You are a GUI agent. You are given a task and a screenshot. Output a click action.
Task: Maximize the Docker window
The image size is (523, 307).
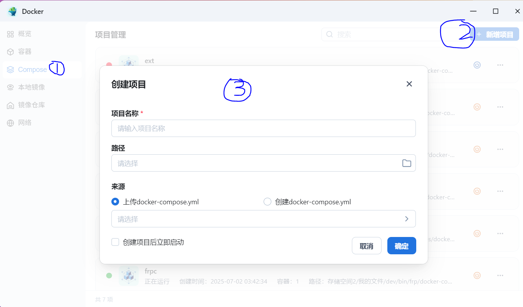(496, 11)
